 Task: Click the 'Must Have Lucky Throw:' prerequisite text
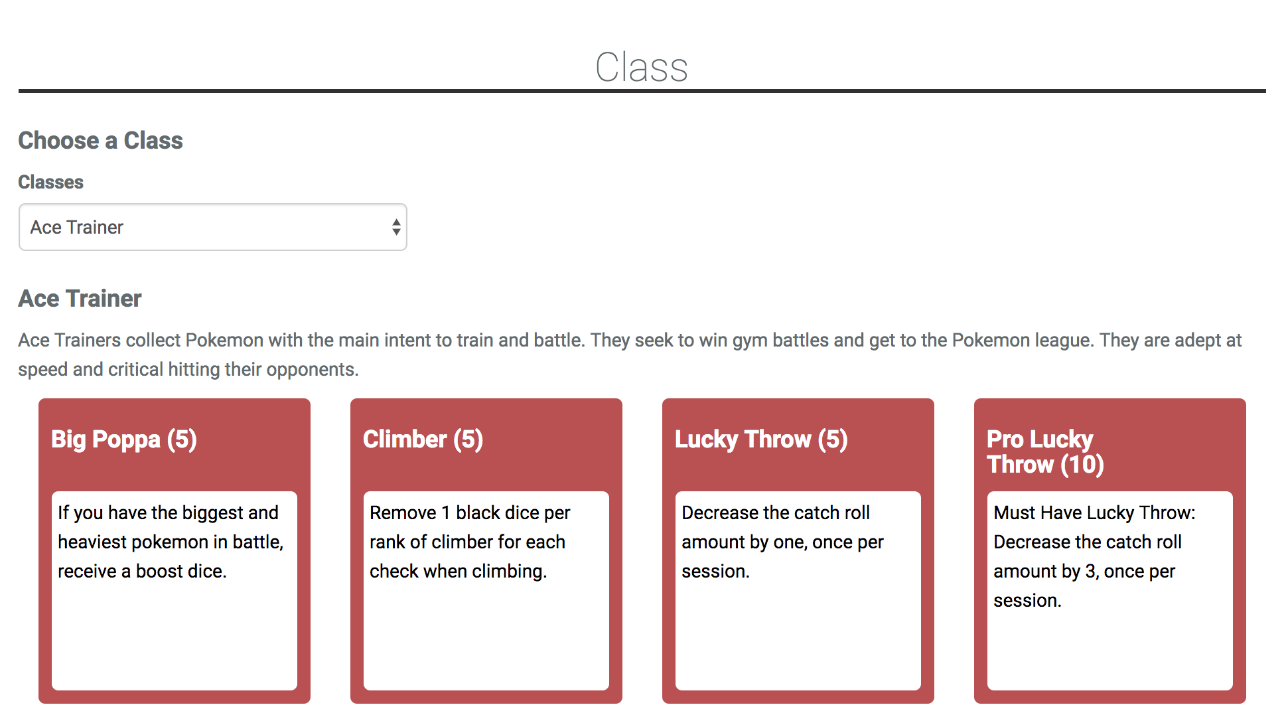[1094, 513]
